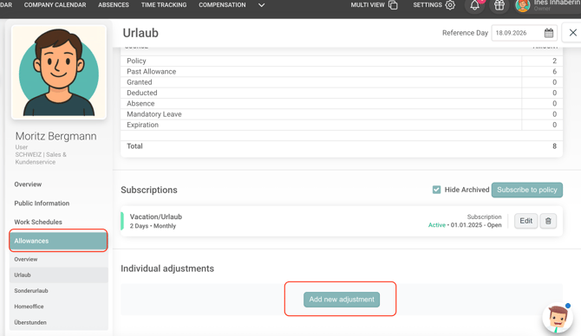Switch to Multi View
The height and width of the screenshot is (336, 581).
(368, 5)
